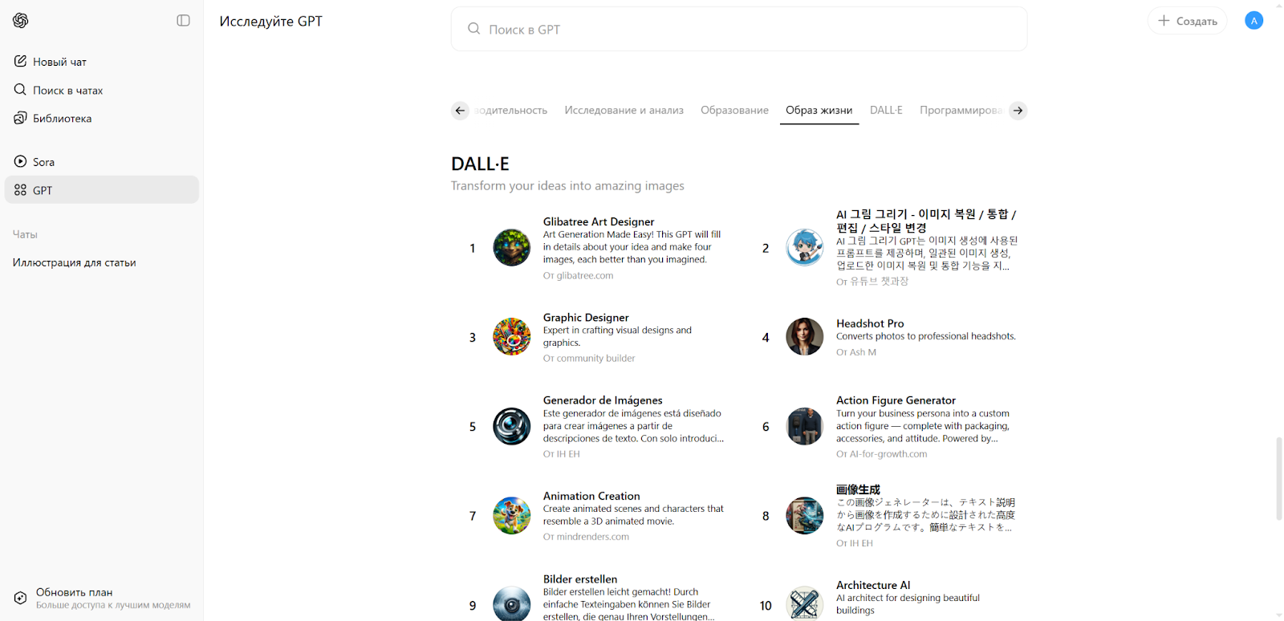The height and width of the screenshot is (621, 1284).
Task: Click the Architecture AI avatar
Action: 805,604
